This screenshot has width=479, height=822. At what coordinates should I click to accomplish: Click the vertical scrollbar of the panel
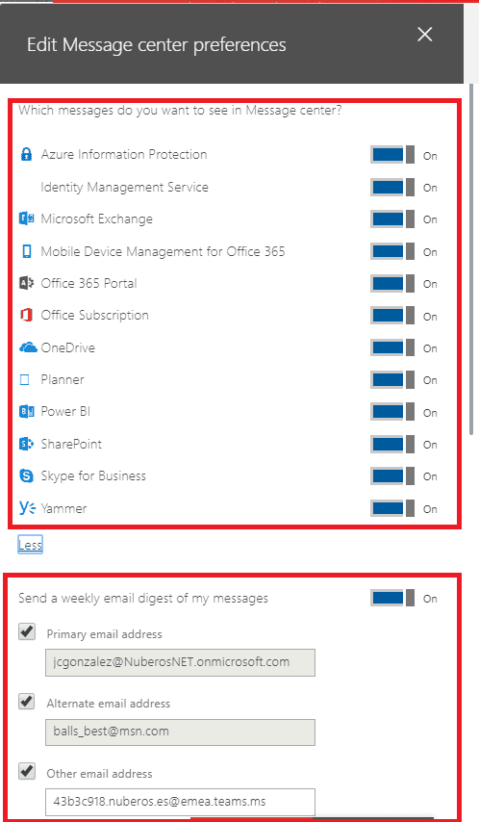(471, 259)
